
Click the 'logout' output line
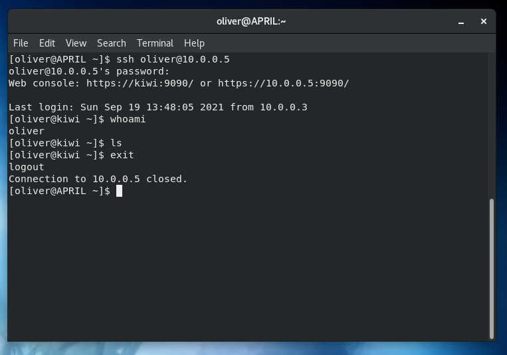(27, 167)
